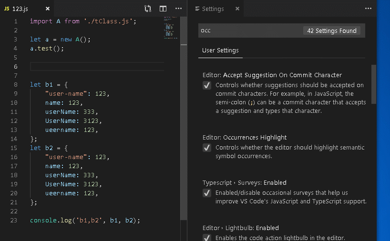
Task: Close the Settings tab
Action: [237, 9]
